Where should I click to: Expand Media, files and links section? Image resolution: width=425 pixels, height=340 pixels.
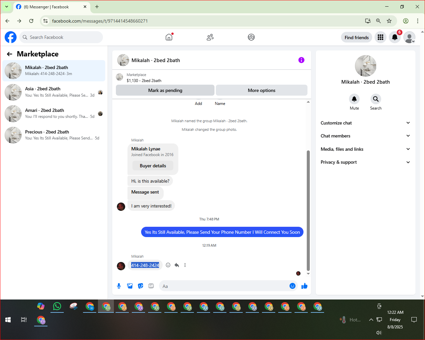point(365,149)
